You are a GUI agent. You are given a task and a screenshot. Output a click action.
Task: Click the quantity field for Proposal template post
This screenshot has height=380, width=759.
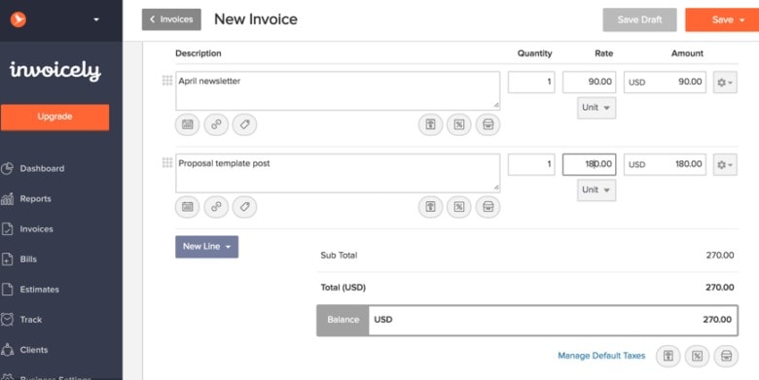pyautogui.click(x=531, y=164)
